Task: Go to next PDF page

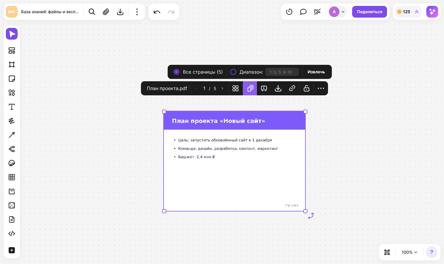Action: pyautogui.click(x=222, y=88)
